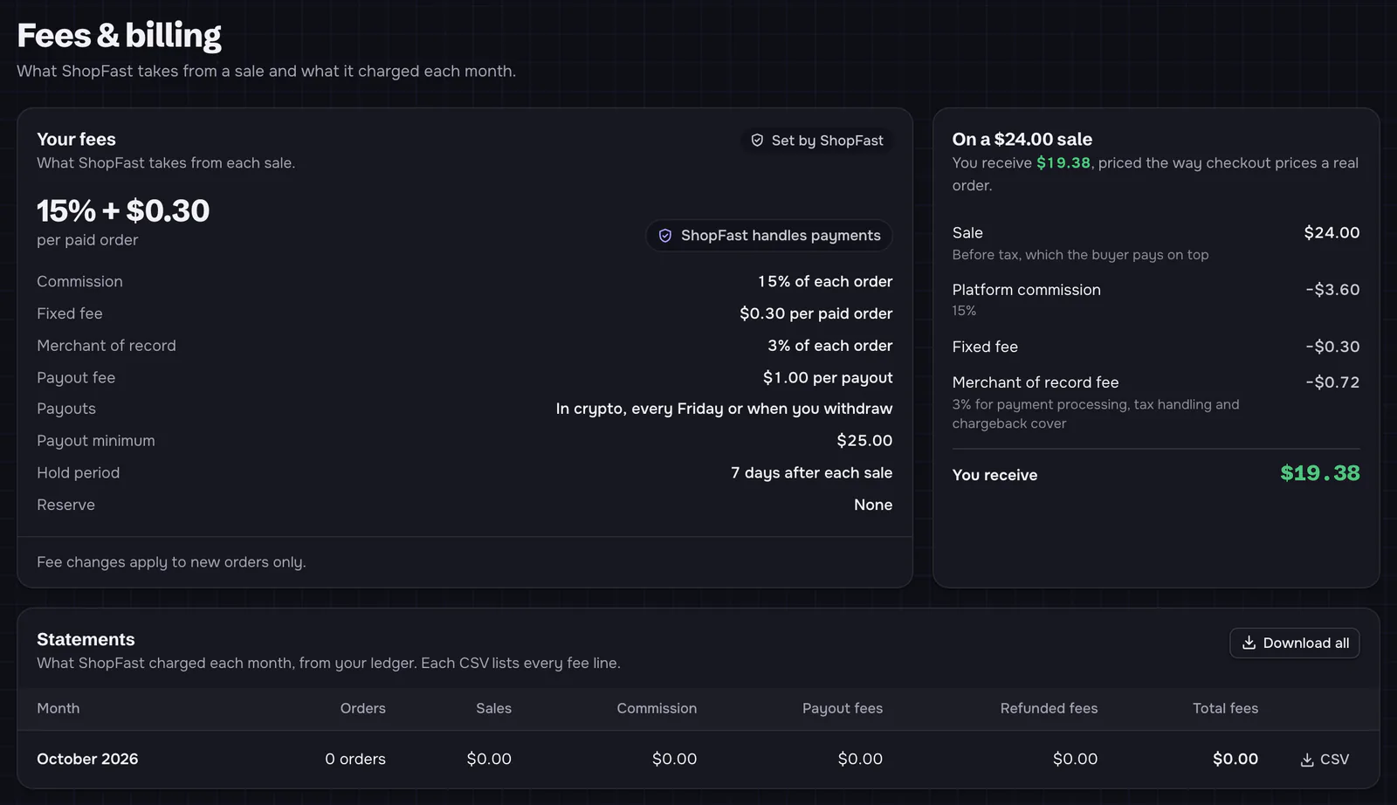The image size is (1397, 805).
Task: Click the merchant fee deduction -$0.72
Action: (x=1332, y=382)
